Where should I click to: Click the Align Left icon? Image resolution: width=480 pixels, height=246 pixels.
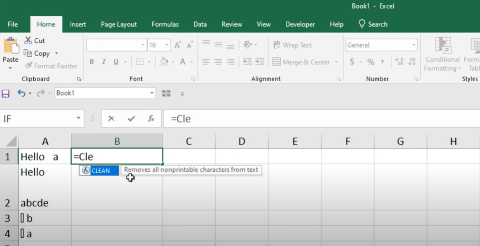pos(206,62)
